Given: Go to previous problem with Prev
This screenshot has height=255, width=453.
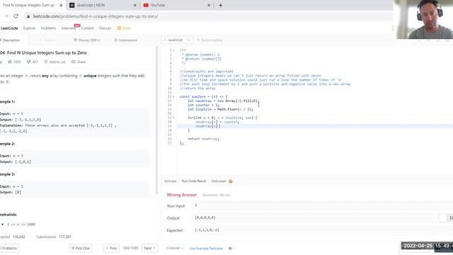Looking at the screenshot, I should point(111,249).
